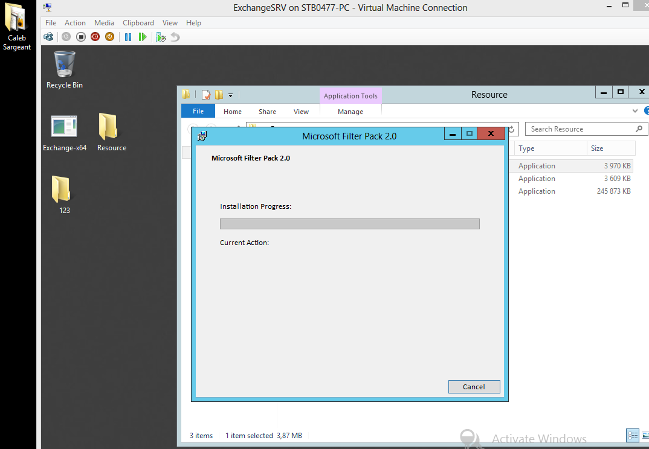The width and height of the screenshot is (649, 449).
Task: Click the Installation Progress bar
Action: [x=350, y=224]
